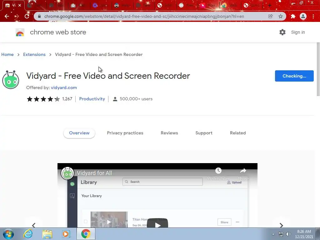
Task: Show hidden system tray icons
Action: [273, 234]
